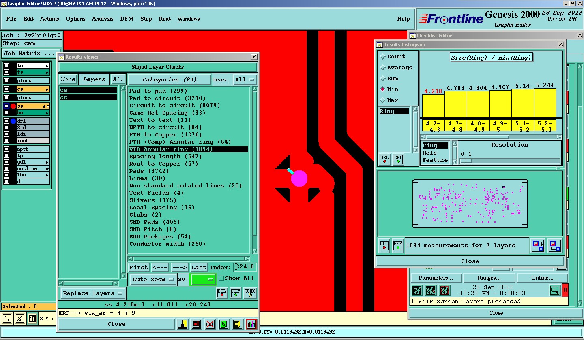Click the second red-blue squares histogram icon
The height and width of the screenshot is (340, 584).
[554, 245]
